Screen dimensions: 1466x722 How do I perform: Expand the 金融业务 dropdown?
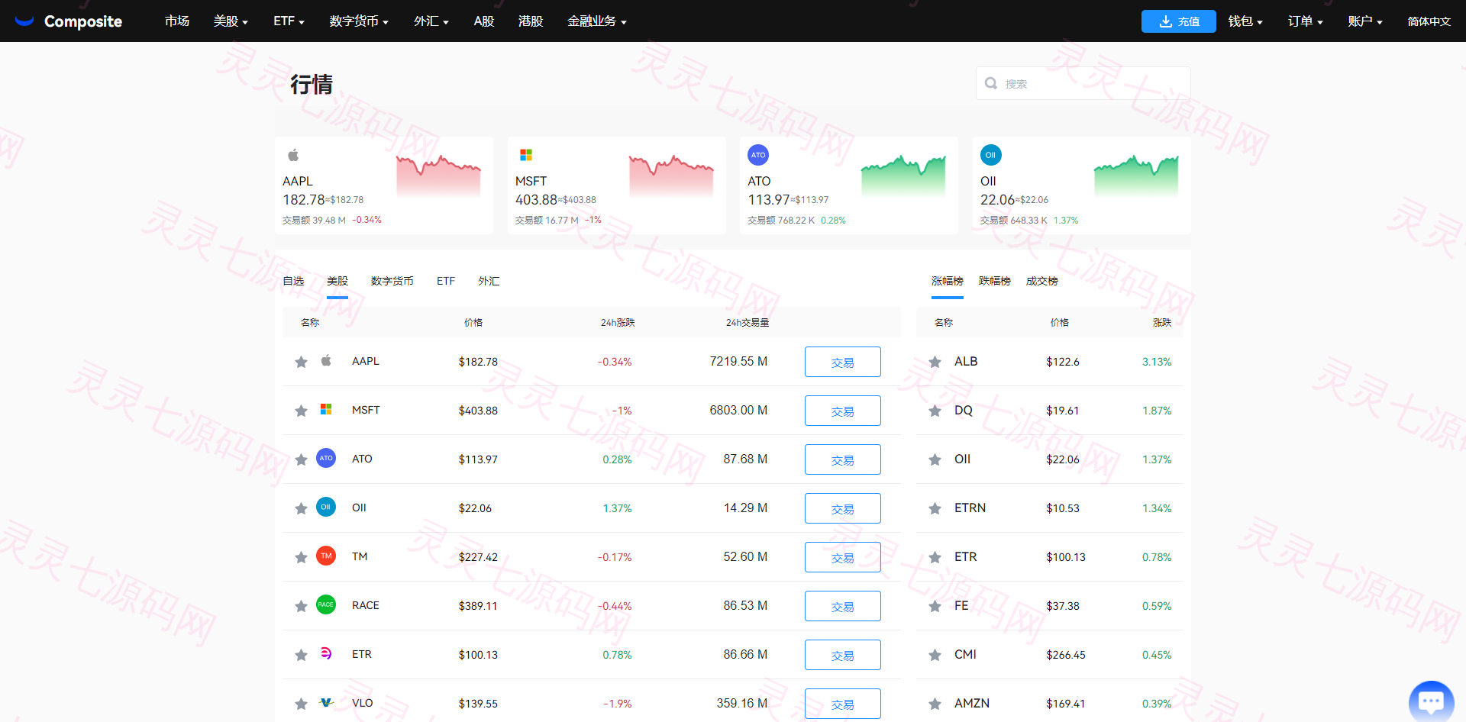[x=597, y=21]
